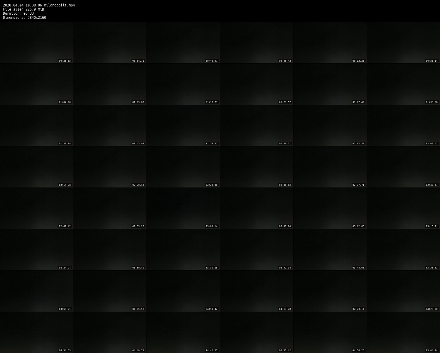Choose the frame at 01:56.71

(x=257, y=126)
